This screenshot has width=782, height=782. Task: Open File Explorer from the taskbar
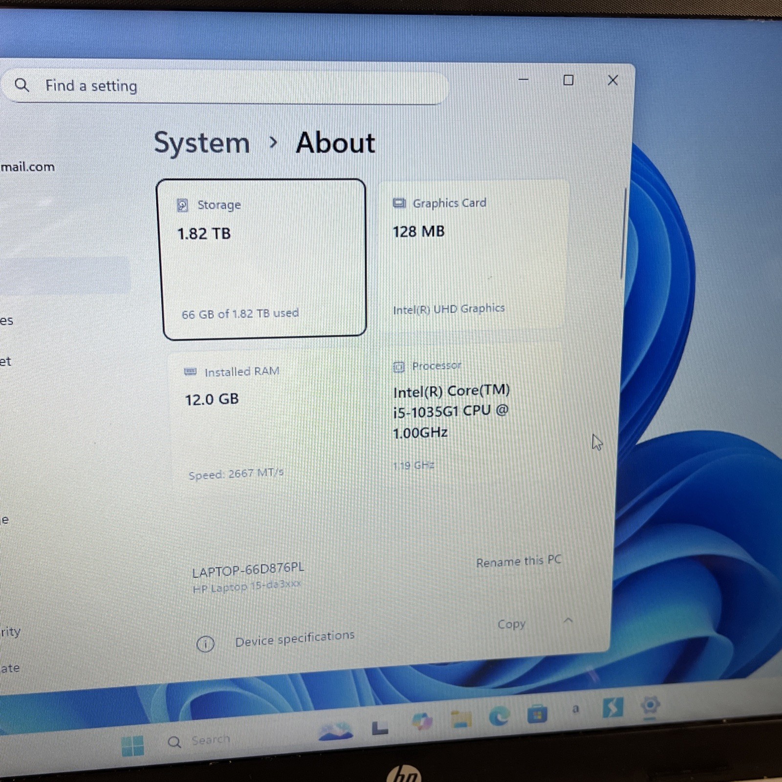pyautogui.click(x=460, y=719)
